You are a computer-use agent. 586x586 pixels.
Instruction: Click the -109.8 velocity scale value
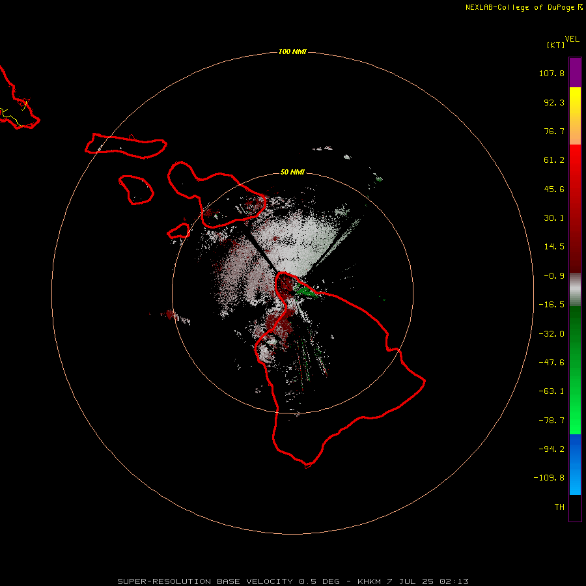pyautogui.click(x=549, y=478)
